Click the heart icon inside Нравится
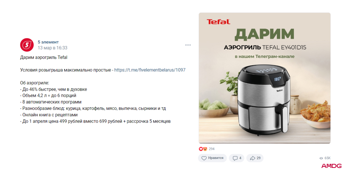This screenshot has width=349, height=174. click(x=204, y=158)
